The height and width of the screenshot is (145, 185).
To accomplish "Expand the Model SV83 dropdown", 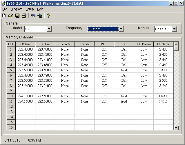I will [49, 29].
